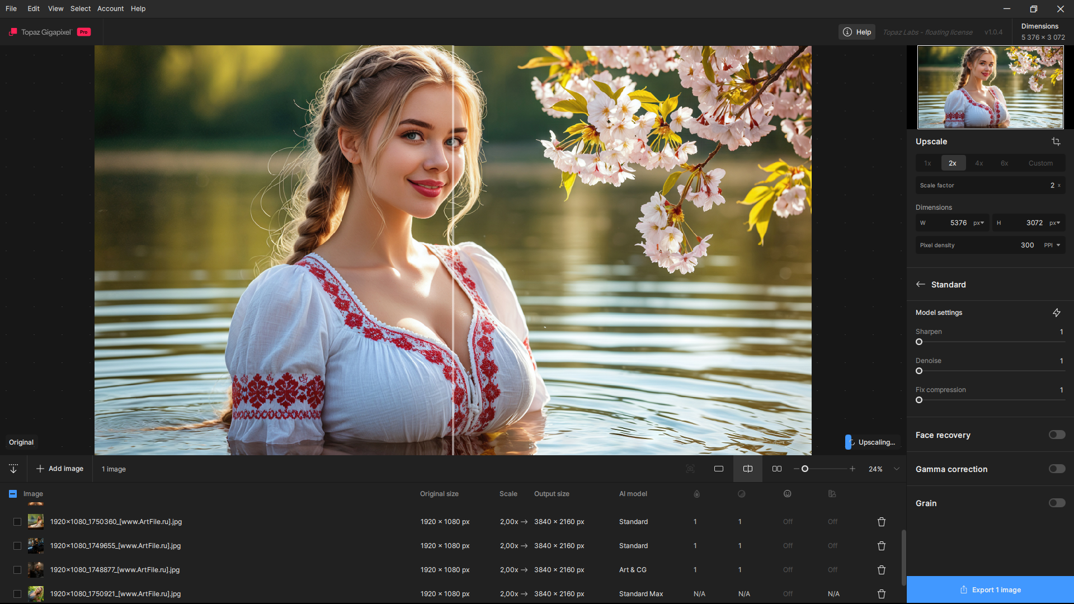This screenshot has width=1074, height=604.
Task: Delete the 1920×1080_1748877 image row
Action: [882, 570]
